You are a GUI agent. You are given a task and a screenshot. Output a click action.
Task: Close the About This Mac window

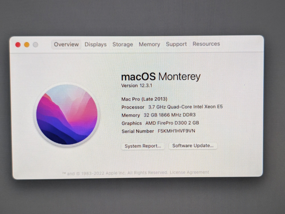tap(18, 45)
